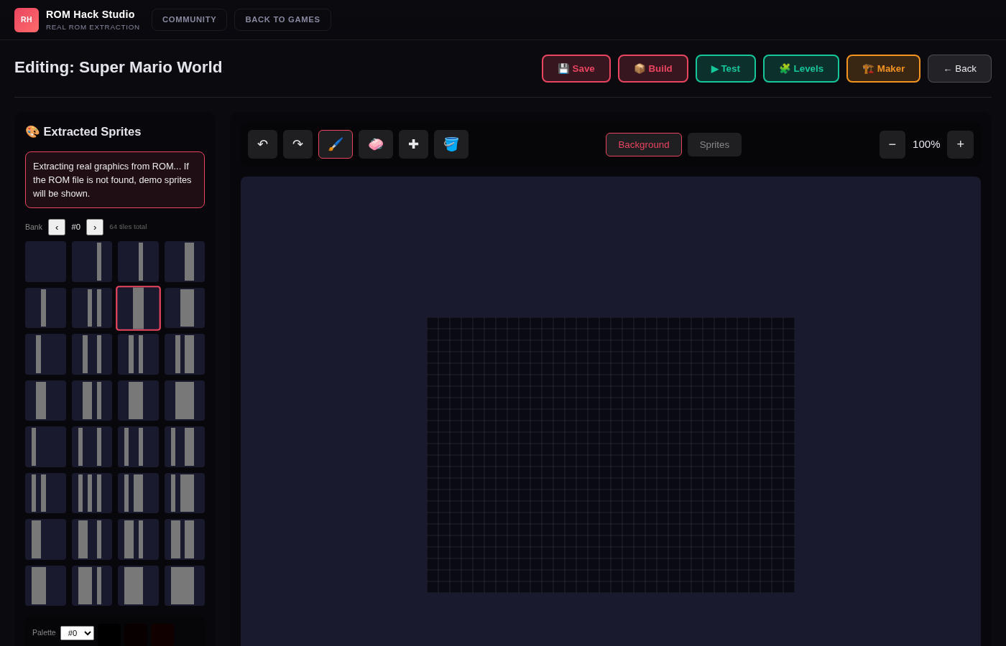Click the redo arrow icon

coord(297,144)
